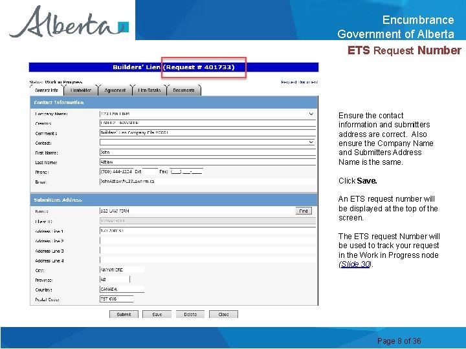This screenshot has width=466, height=349.
Task: Open the Contact Info tab
Action: tap(47, 90)
